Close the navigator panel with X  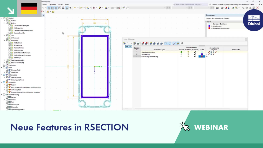pyautogui.click(x=43, y=15)
